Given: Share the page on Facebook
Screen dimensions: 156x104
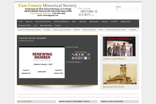Looking at the screenshot, I should (x=79, y=58).
